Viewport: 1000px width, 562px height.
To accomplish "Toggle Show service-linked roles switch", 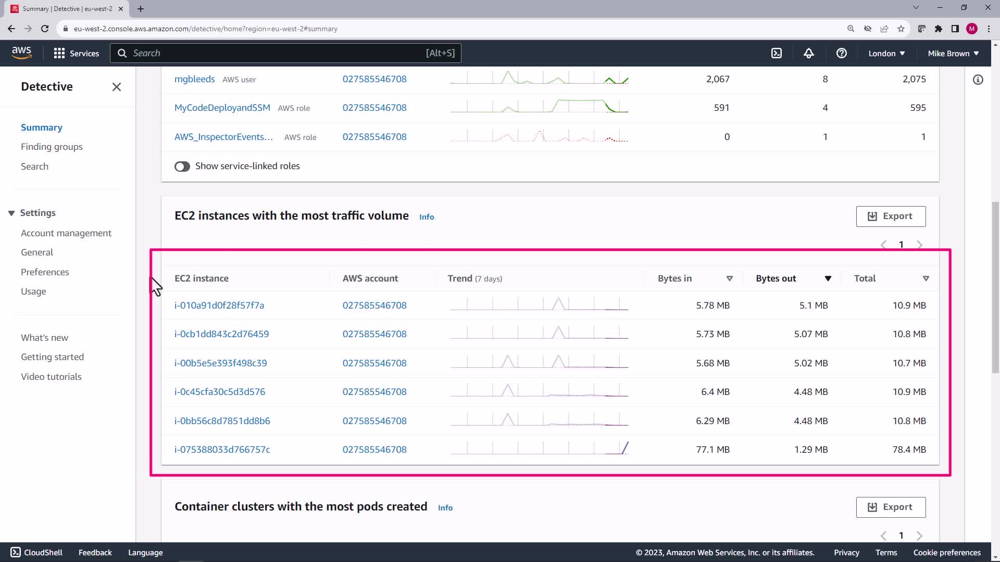I will 182,167.
